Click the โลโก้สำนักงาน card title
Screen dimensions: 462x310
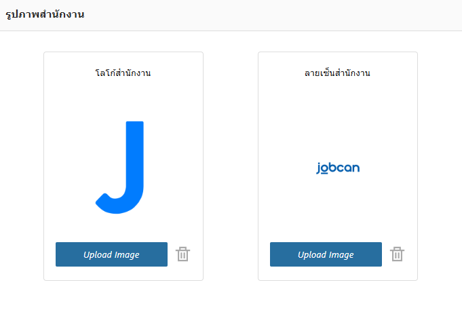click(123, 73)
